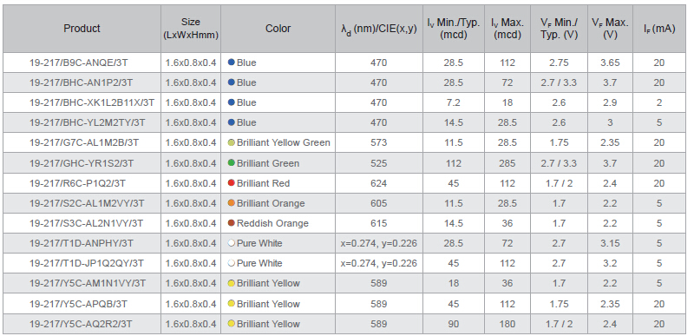
Task: Click the blue dot beside 19-217/B9C-ANQE/3T
Action: [x=231, y=63]
